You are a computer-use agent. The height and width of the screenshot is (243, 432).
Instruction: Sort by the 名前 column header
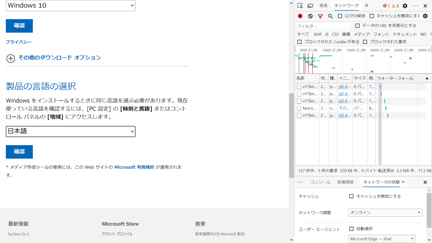[307, 78]
